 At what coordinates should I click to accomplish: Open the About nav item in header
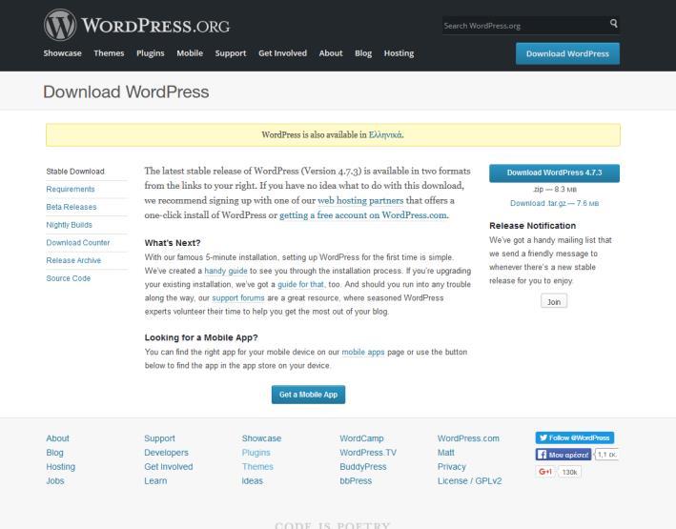(x=331, y=53)
